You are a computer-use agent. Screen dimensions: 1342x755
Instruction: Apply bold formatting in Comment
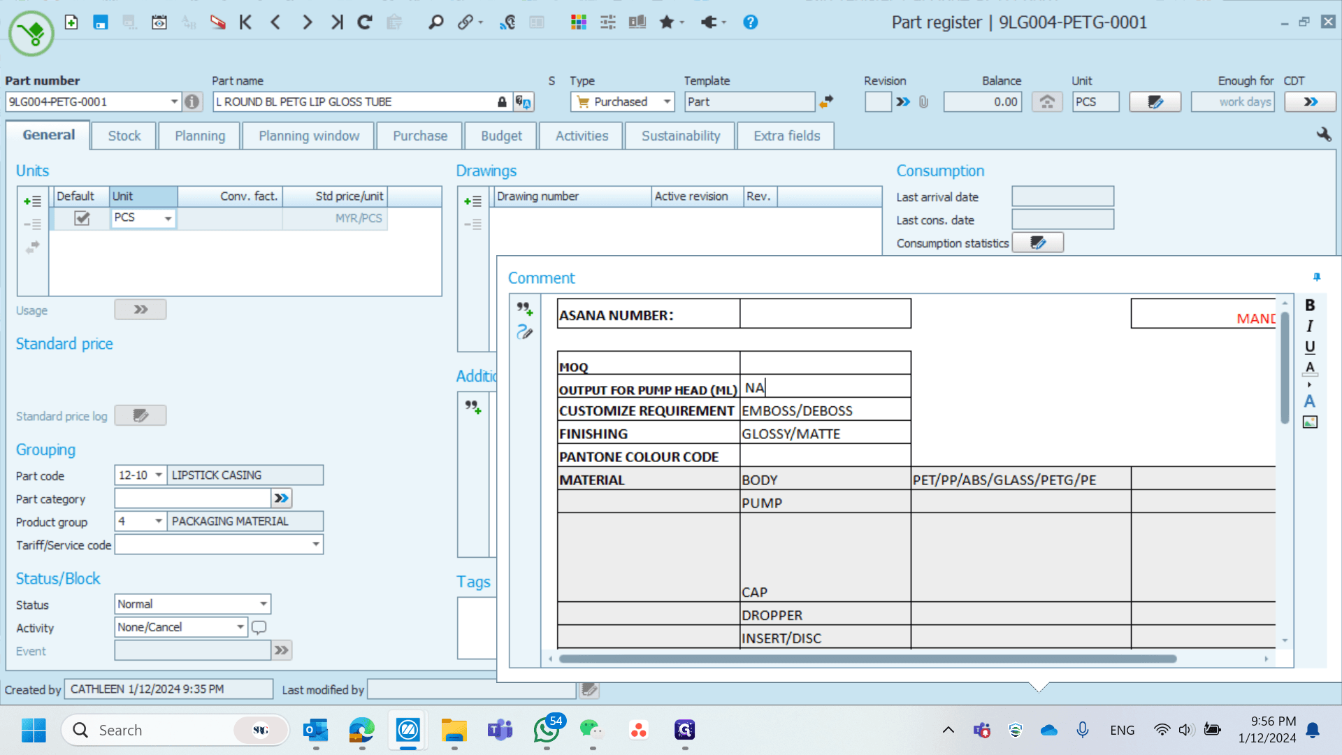click(1310, 305)
